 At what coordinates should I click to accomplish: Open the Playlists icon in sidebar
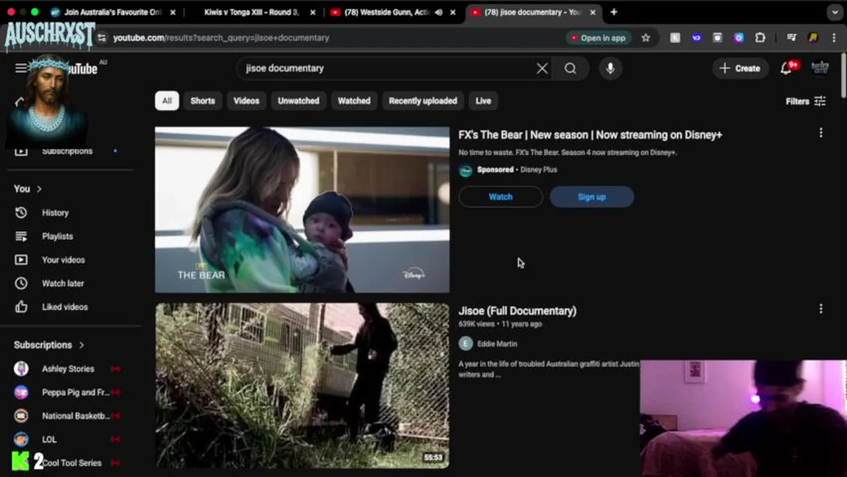pos(21,237)
